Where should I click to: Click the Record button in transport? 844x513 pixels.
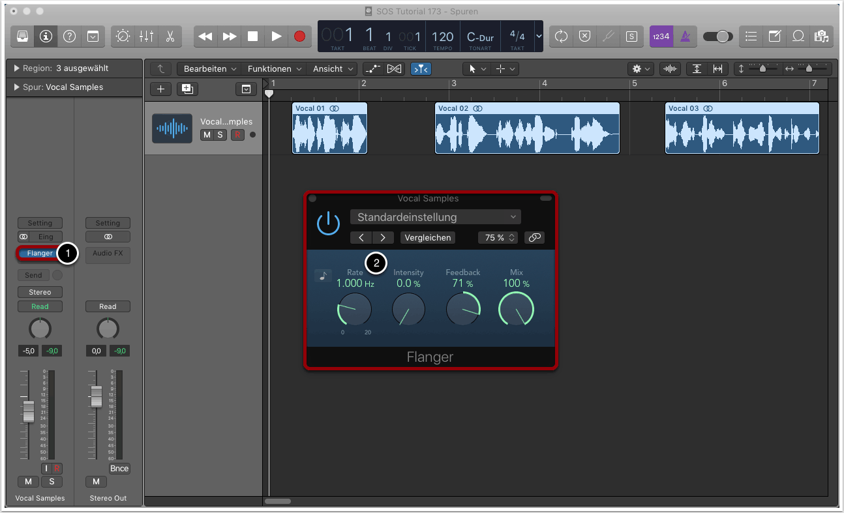pos(299,37)
